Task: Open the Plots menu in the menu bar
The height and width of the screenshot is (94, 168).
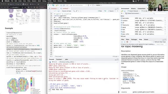Action: tap(29, 1)
